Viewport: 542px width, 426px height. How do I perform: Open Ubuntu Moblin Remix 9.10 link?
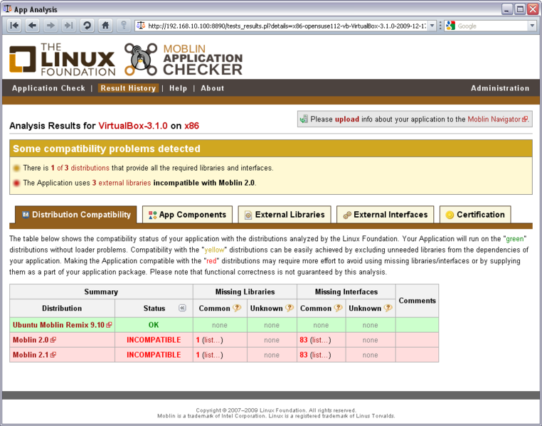point(58,325)
